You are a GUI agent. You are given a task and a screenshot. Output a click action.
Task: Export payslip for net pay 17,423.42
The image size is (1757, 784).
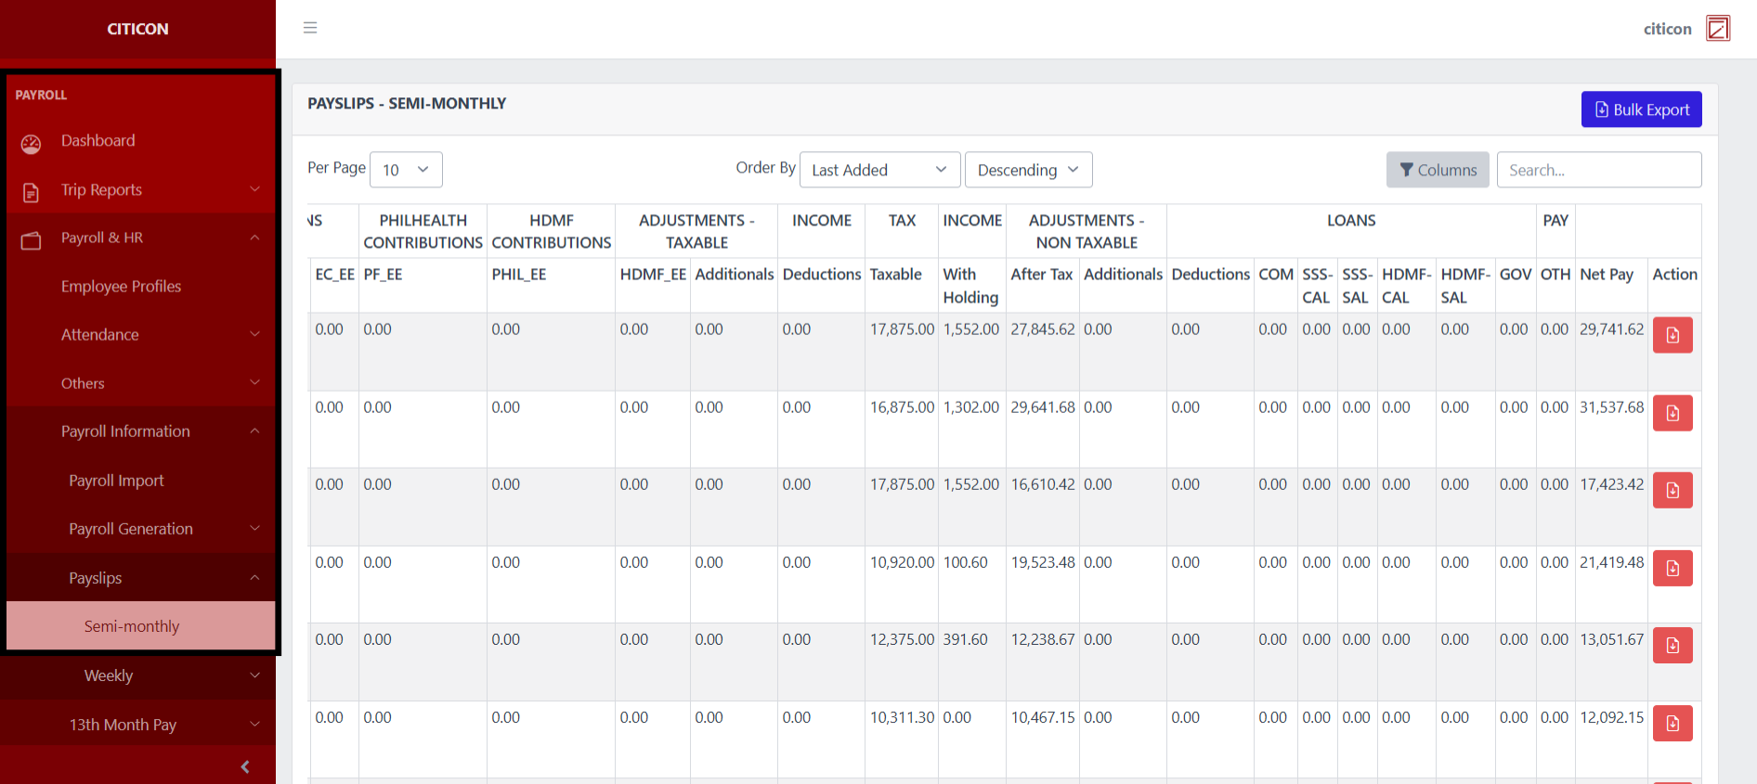tap(1672, 490)
